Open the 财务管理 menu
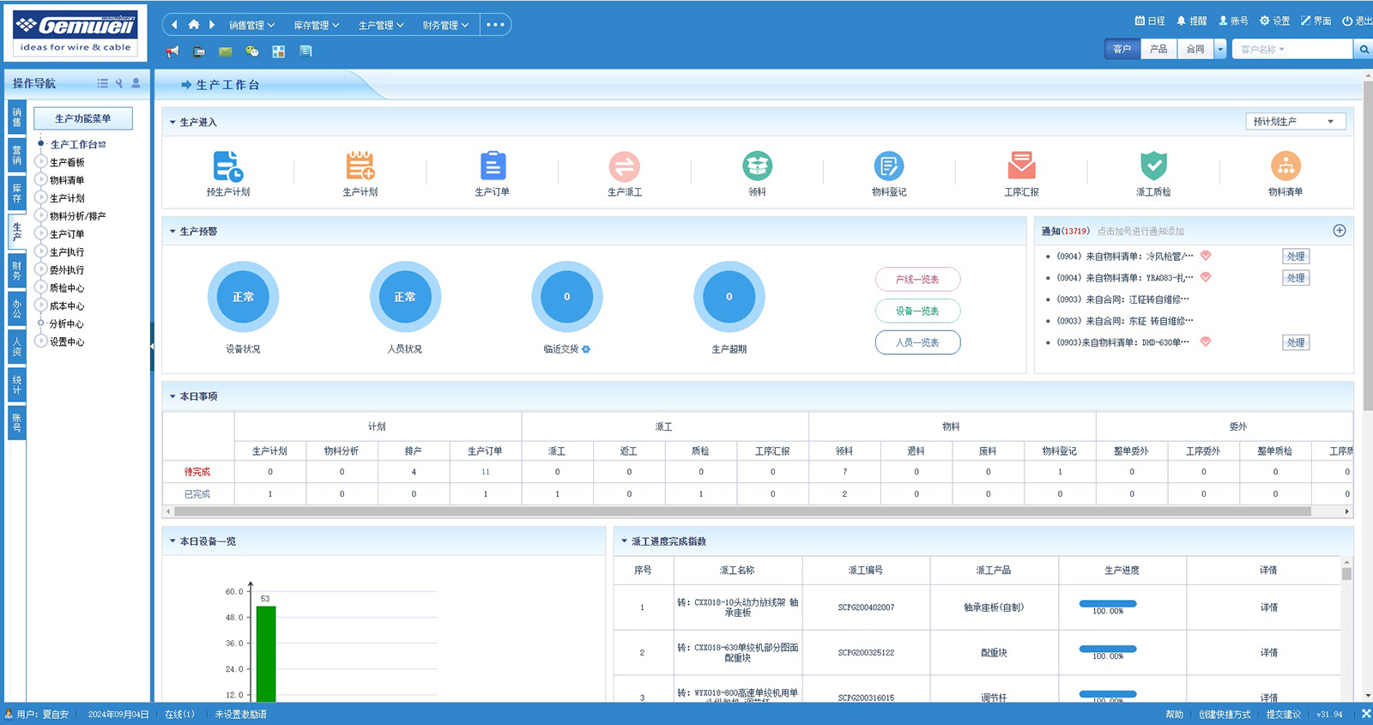 pyautogui.click(x=445, y=25)
